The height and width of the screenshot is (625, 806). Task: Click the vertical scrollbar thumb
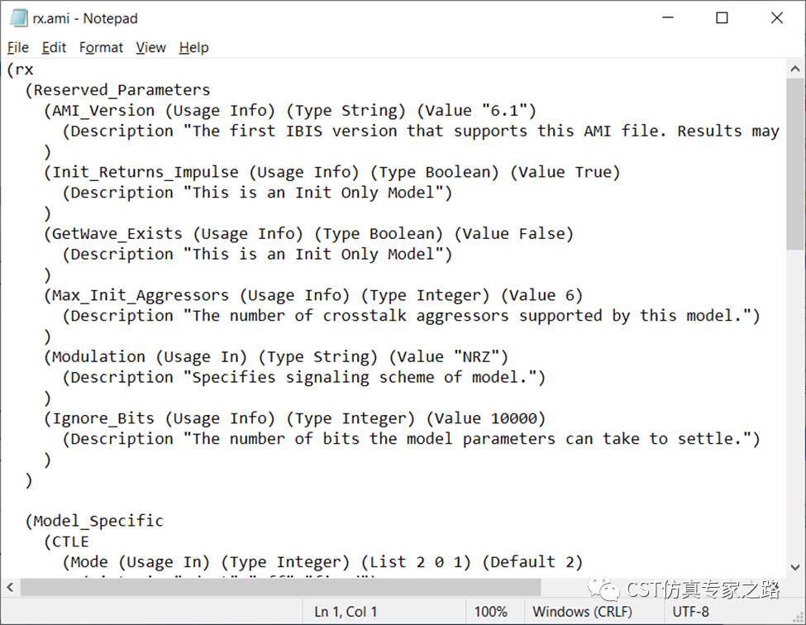click(795, 165)
